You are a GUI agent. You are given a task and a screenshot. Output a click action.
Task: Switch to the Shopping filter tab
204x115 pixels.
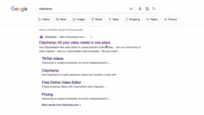tap(133, 19)
